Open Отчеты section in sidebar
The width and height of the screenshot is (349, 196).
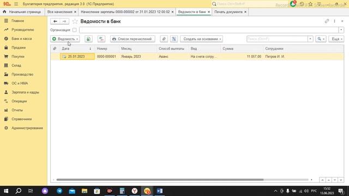17,110
